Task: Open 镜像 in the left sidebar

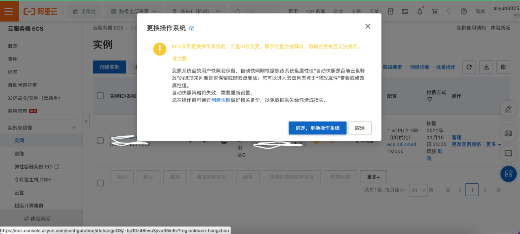Action: pos(19,154)
